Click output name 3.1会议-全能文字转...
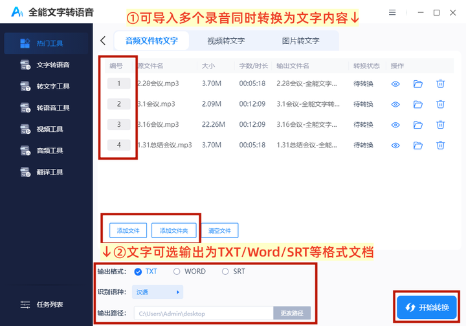 (x=308, y=104)
